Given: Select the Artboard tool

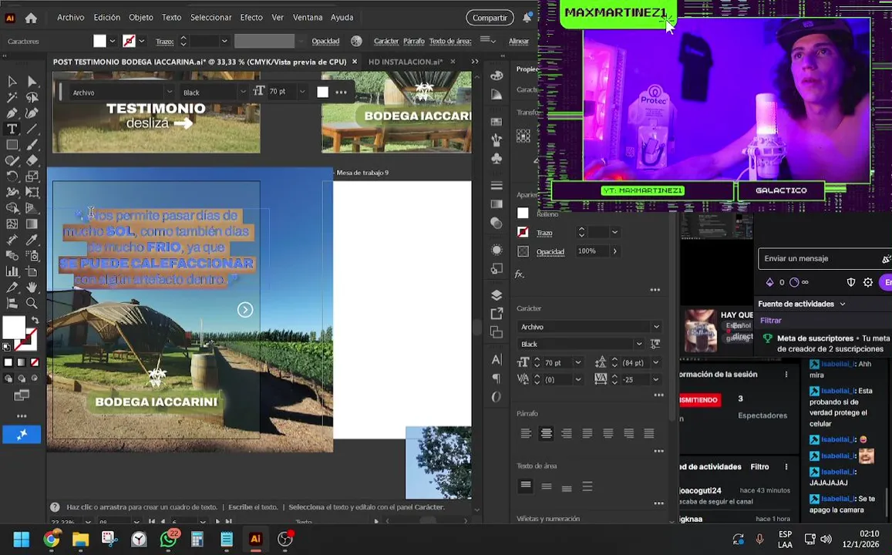Looking at the screenshot, I should [x=32, y=271].
